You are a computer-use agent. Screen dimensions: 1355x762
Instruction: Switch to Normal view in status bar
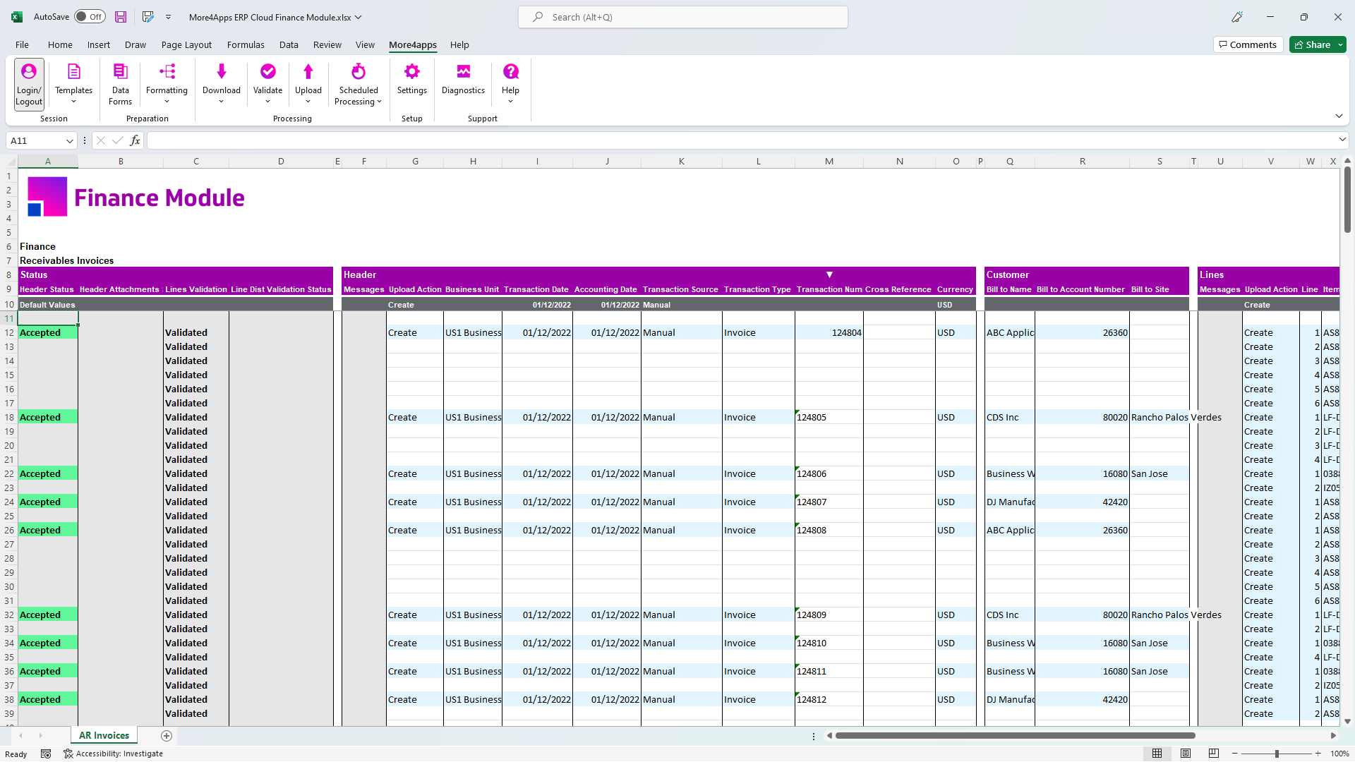click(1157, 754)
